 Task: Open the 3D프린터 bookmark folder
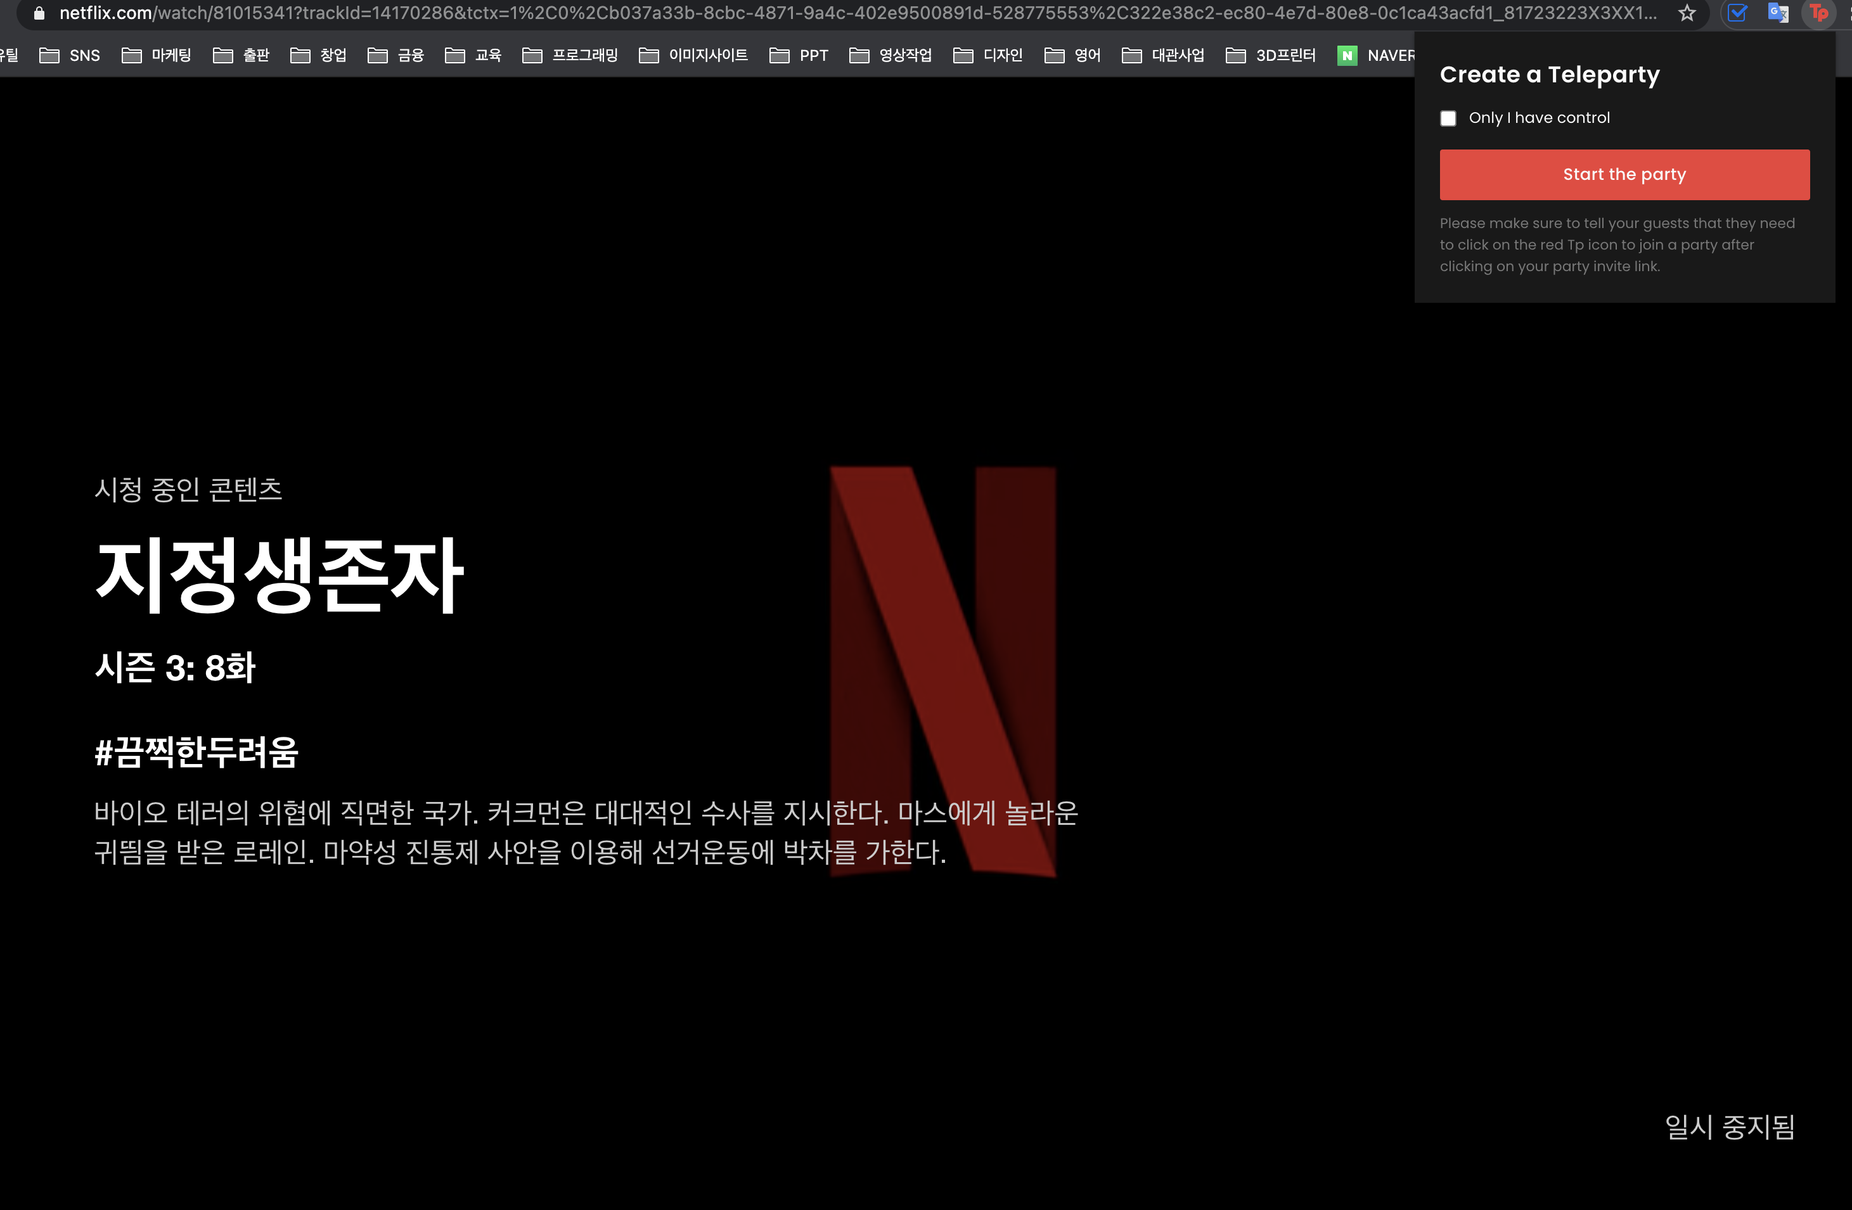pos(1271,55)
